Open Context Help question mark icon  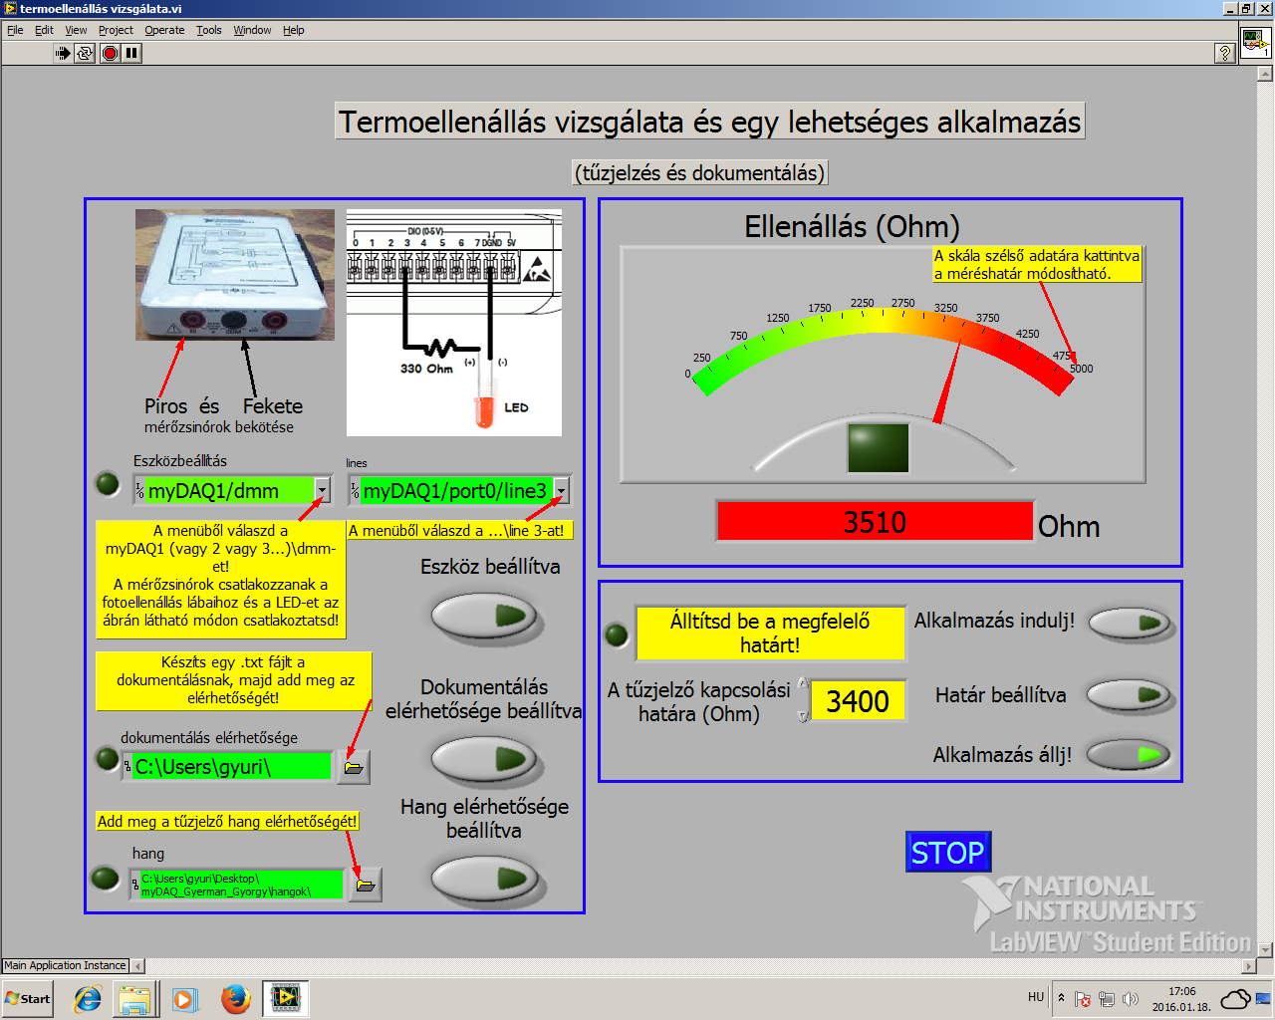pyautogui.click(x=1225, y=54)
